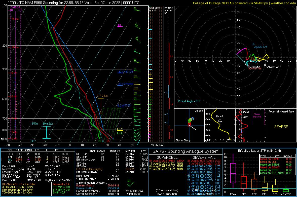Click 'SHIP = 0.7' value

pyautogui.click(x=59, y=192)
